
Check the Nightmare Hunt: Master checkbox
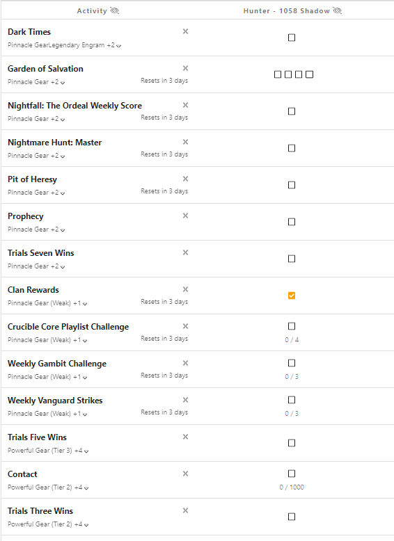[x=292, y=148]
